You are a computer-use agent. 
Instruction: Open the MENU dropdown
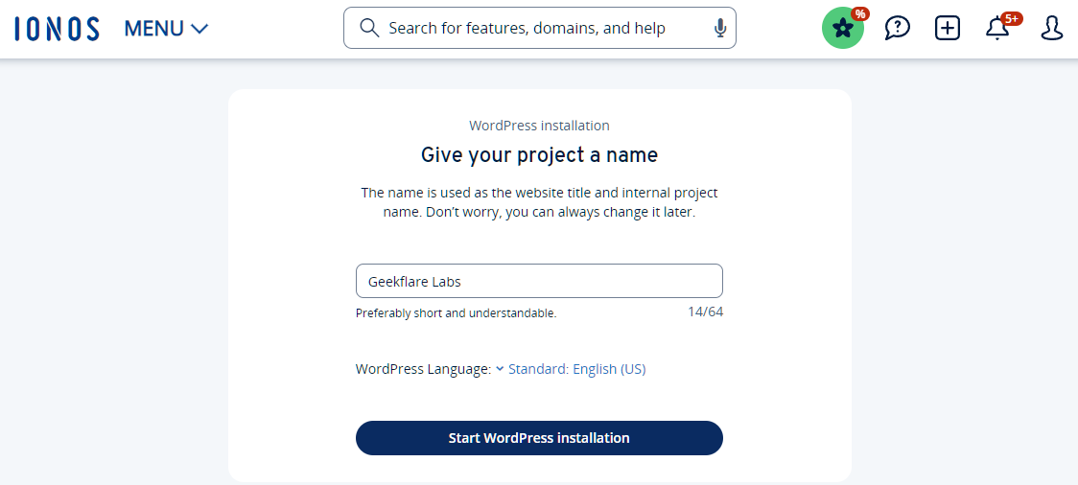166,29
